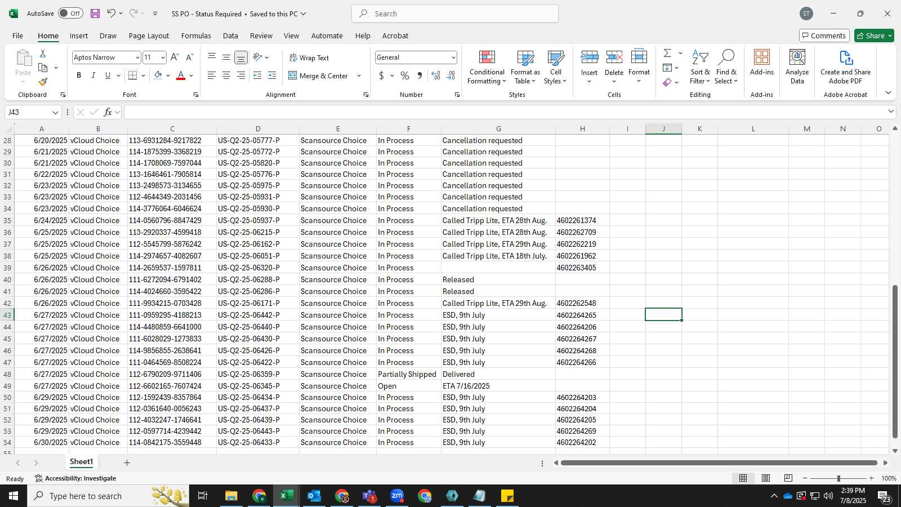Toggle Italic formatting
Screen dimensions: 901x507
(x=93, y=75)
